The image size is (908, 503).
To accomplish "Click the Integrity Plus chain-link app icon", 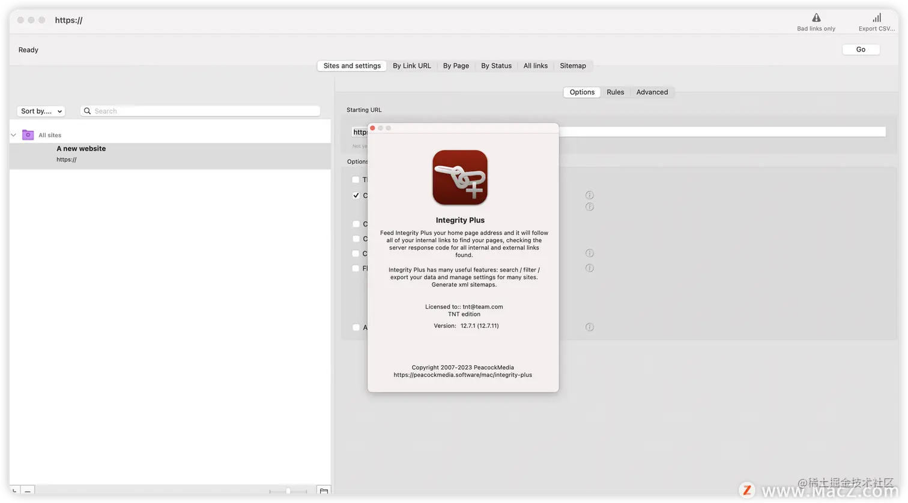I will coord(460,177).
